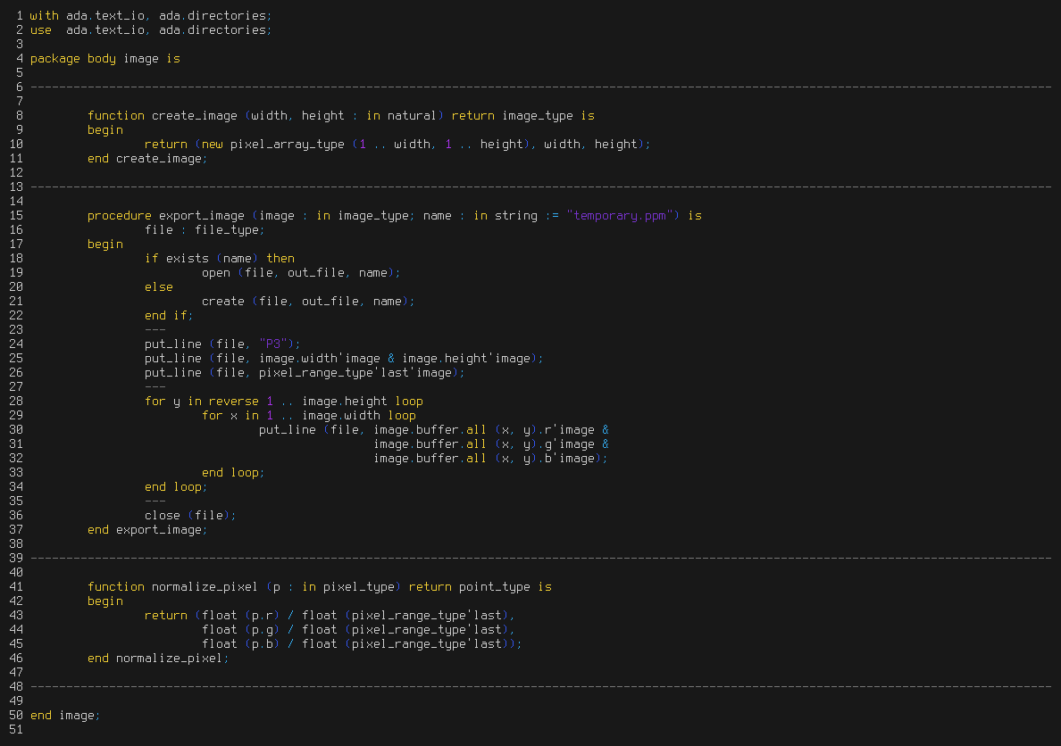Click 'file : file_type;' declaration
This screenshot has height=746, width=1061.
[x=205, y=230]
